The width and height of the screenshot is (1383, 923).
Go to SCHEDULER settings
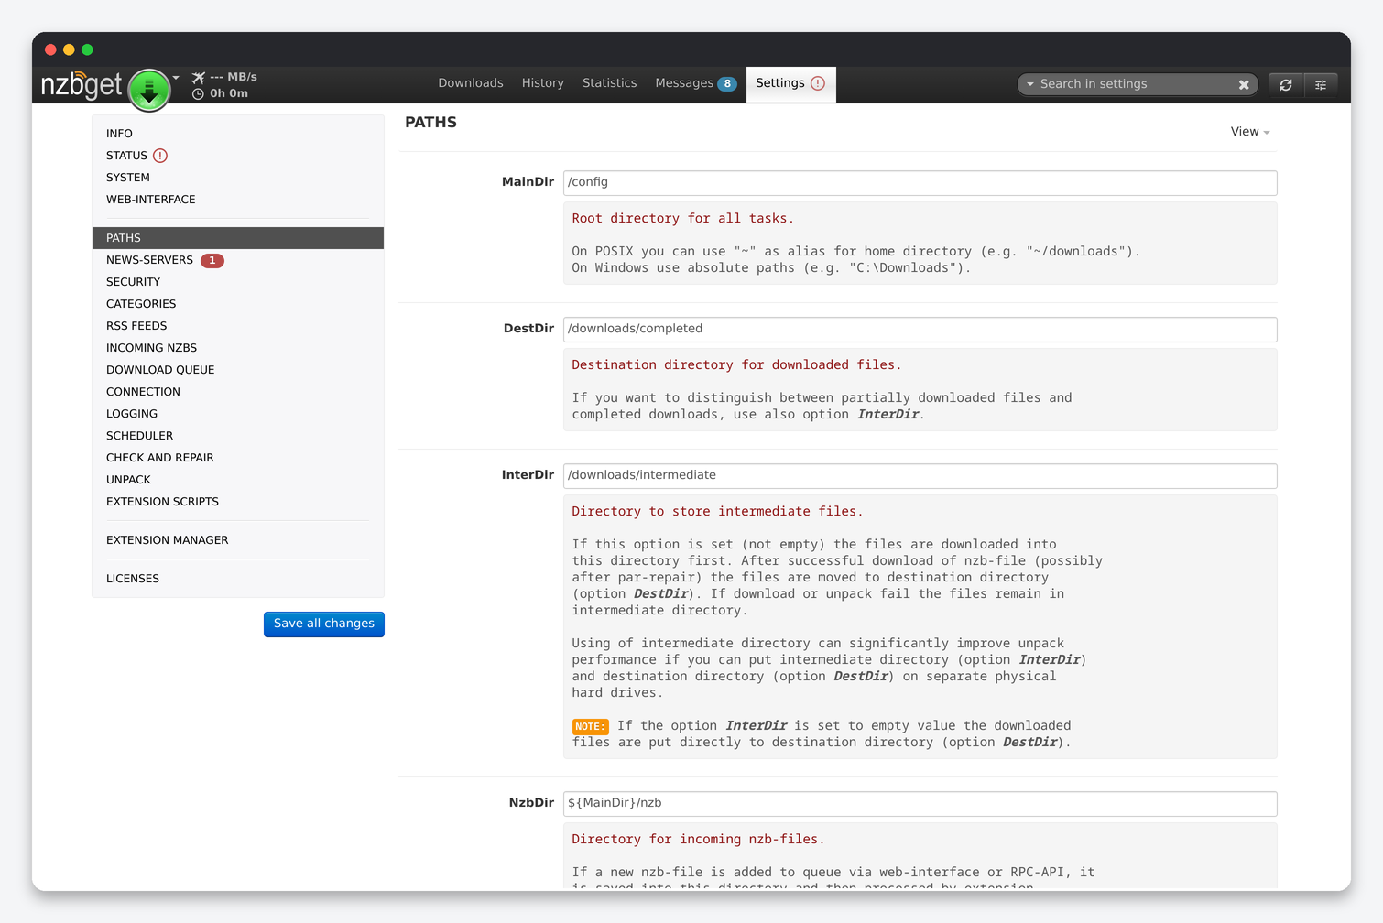coord(238,436)
